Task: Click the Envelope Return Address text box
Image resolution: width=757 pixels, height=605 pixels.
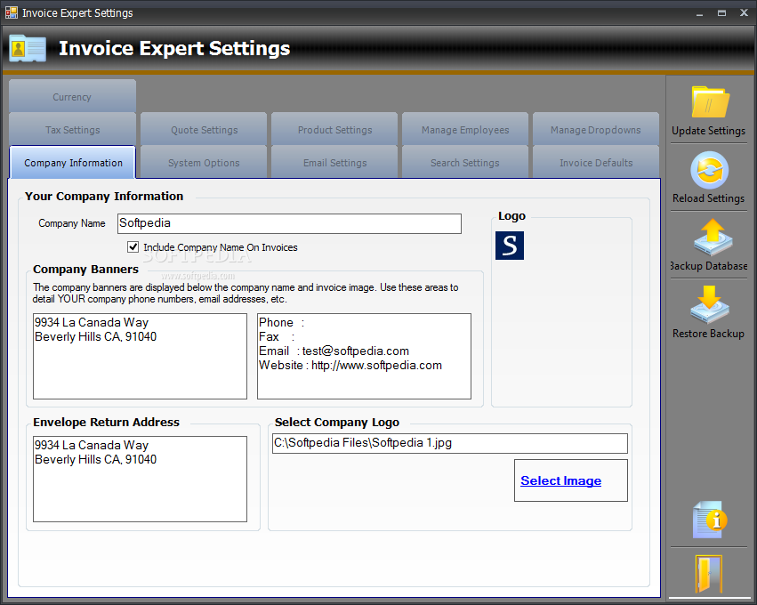Action: 140,479
